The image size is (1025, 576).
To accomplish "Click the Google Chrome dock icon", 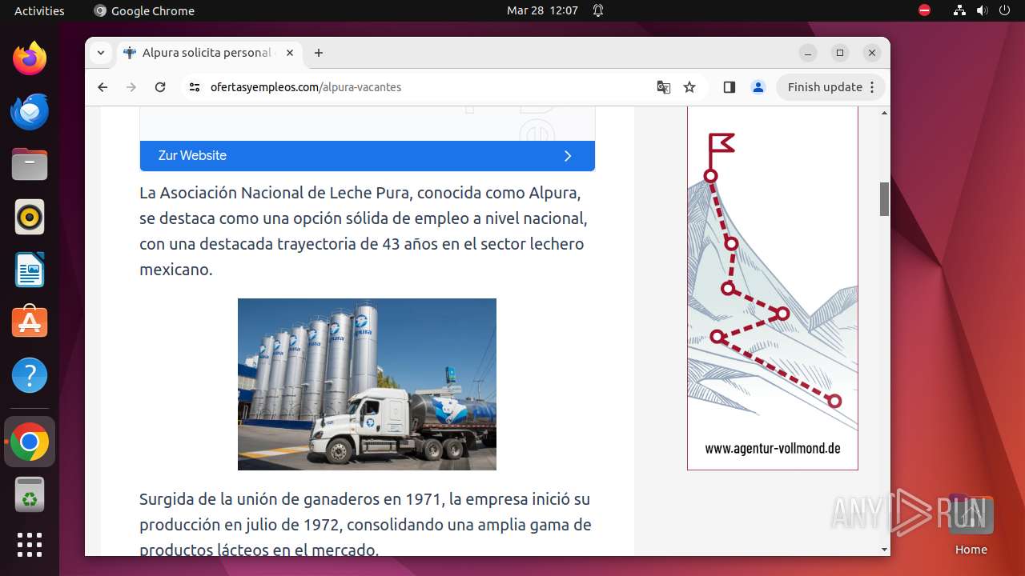I will [x=30, y=442].
